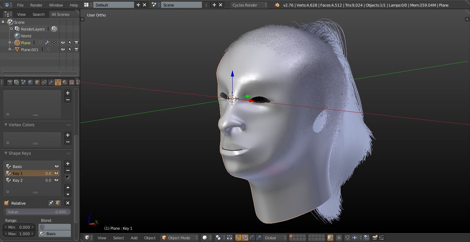Open the Object Data triangle tab
Image resolution: width=470 pixels, height=242 pixels.
(x=58, y=82)
